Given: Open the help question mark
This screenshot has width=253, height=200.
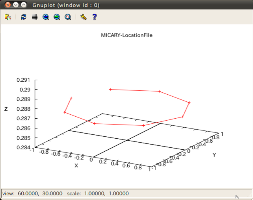Looking at the screenshot, I should (95, 17).
